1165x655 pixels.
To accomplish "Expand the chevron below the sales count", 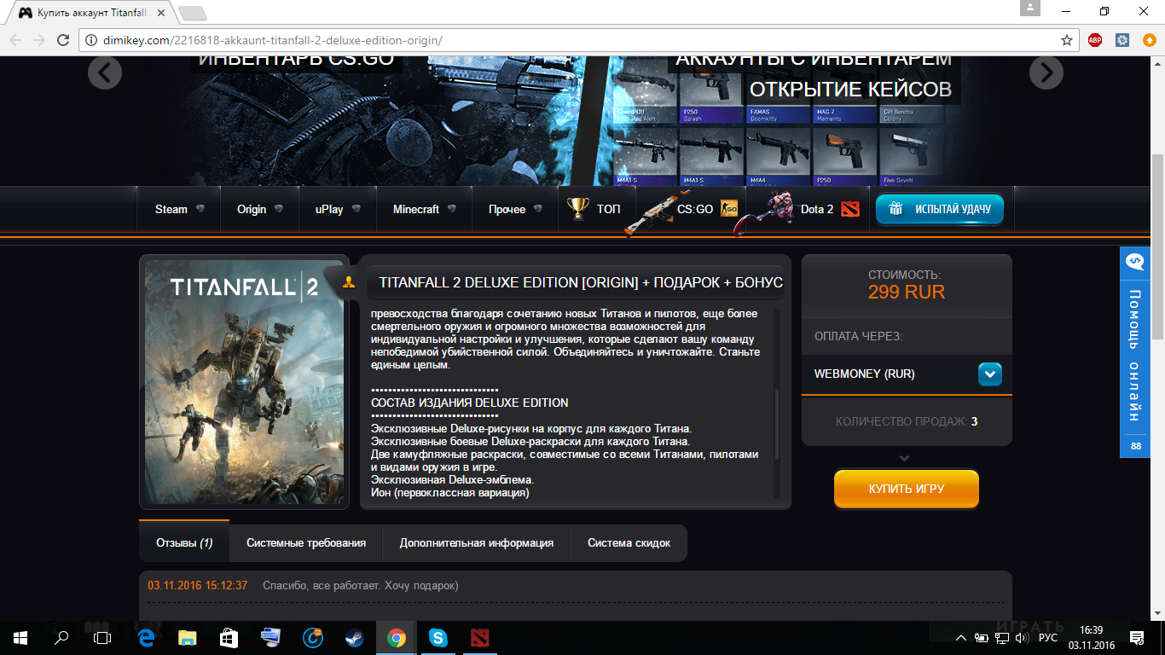I will pos(906,458).
